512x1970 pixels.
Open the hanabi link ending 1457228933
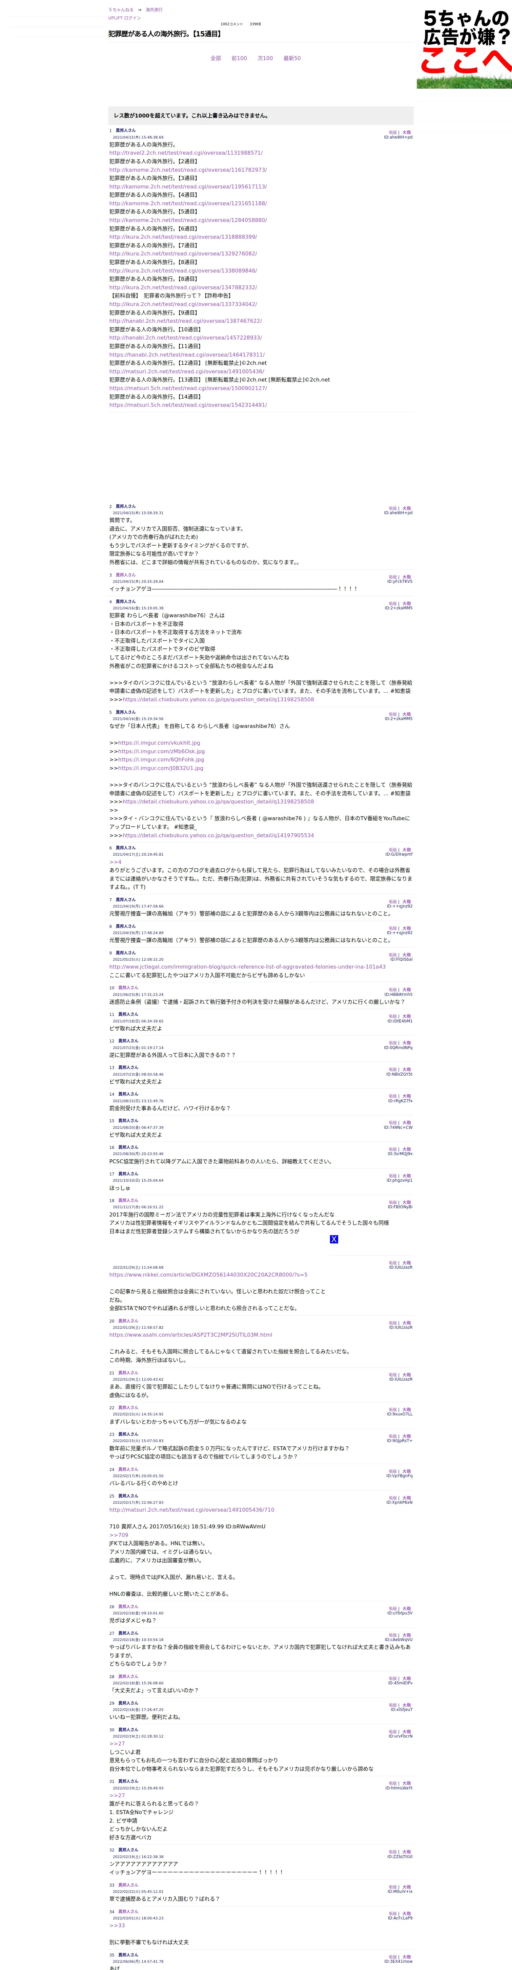(185, 338)
